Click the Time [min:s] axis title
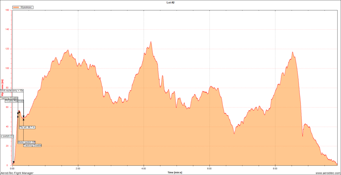Screen dimensions: 341x175 [x=175, y=172]
